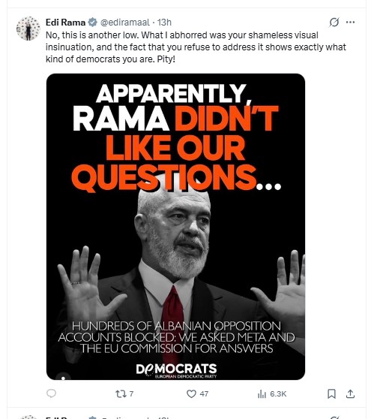Open reply on Edi Rama's post
380x419 pixels.
[x=51, y=393]
